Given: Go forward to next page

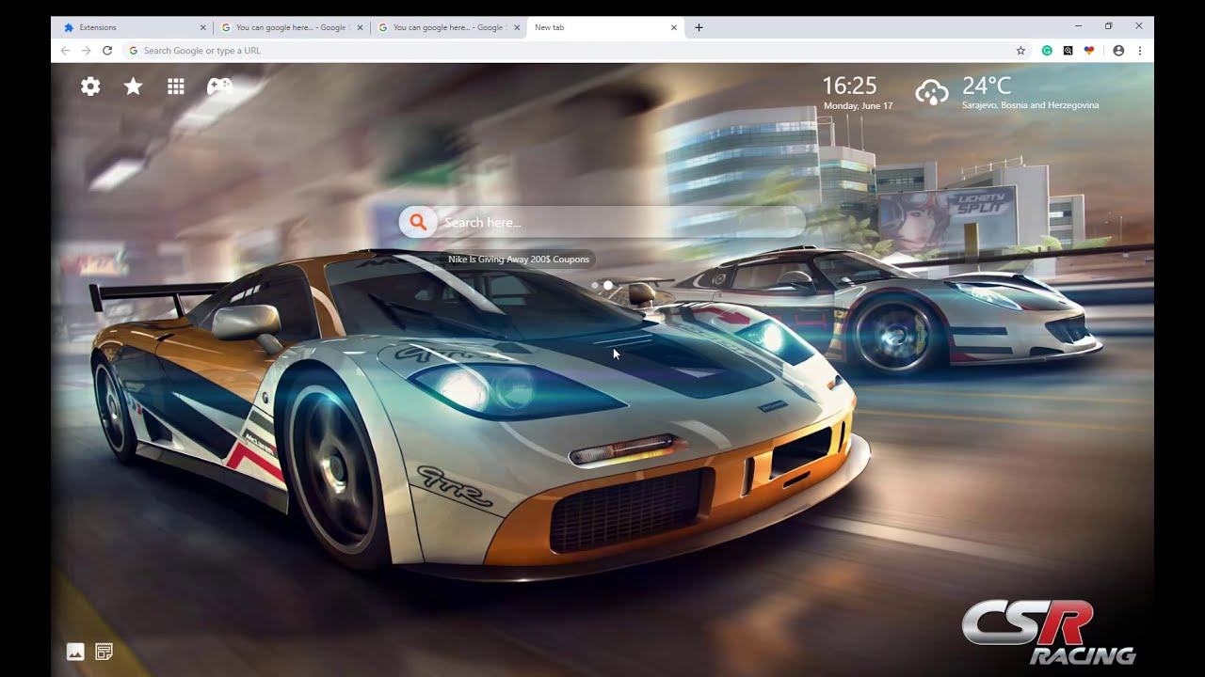Looking at the screenshot, I should pyautogui.click(x=87, y=51).
